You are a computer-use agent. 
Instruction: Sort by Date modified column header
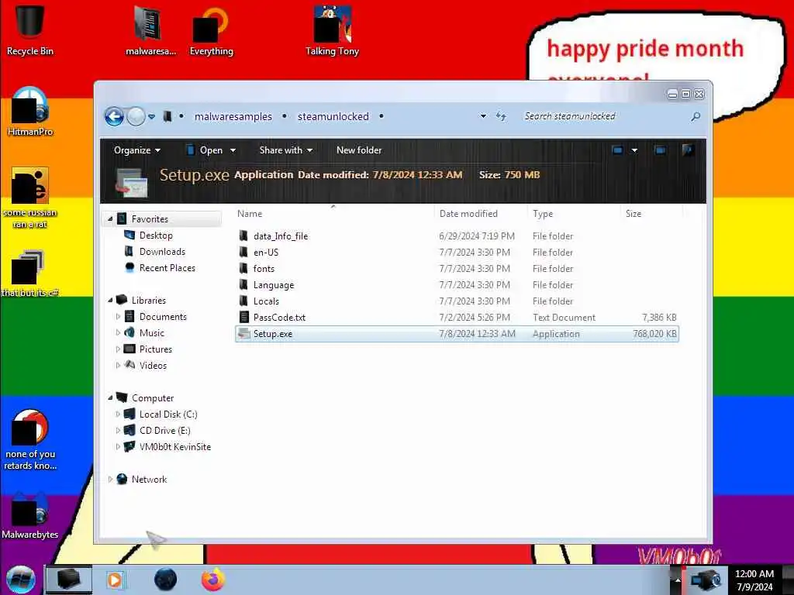[x=481, y=214]
